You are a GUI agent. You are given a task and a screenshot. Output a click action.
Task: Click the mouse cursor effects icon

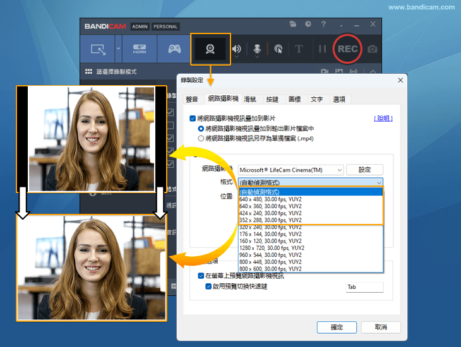point(278,49)
